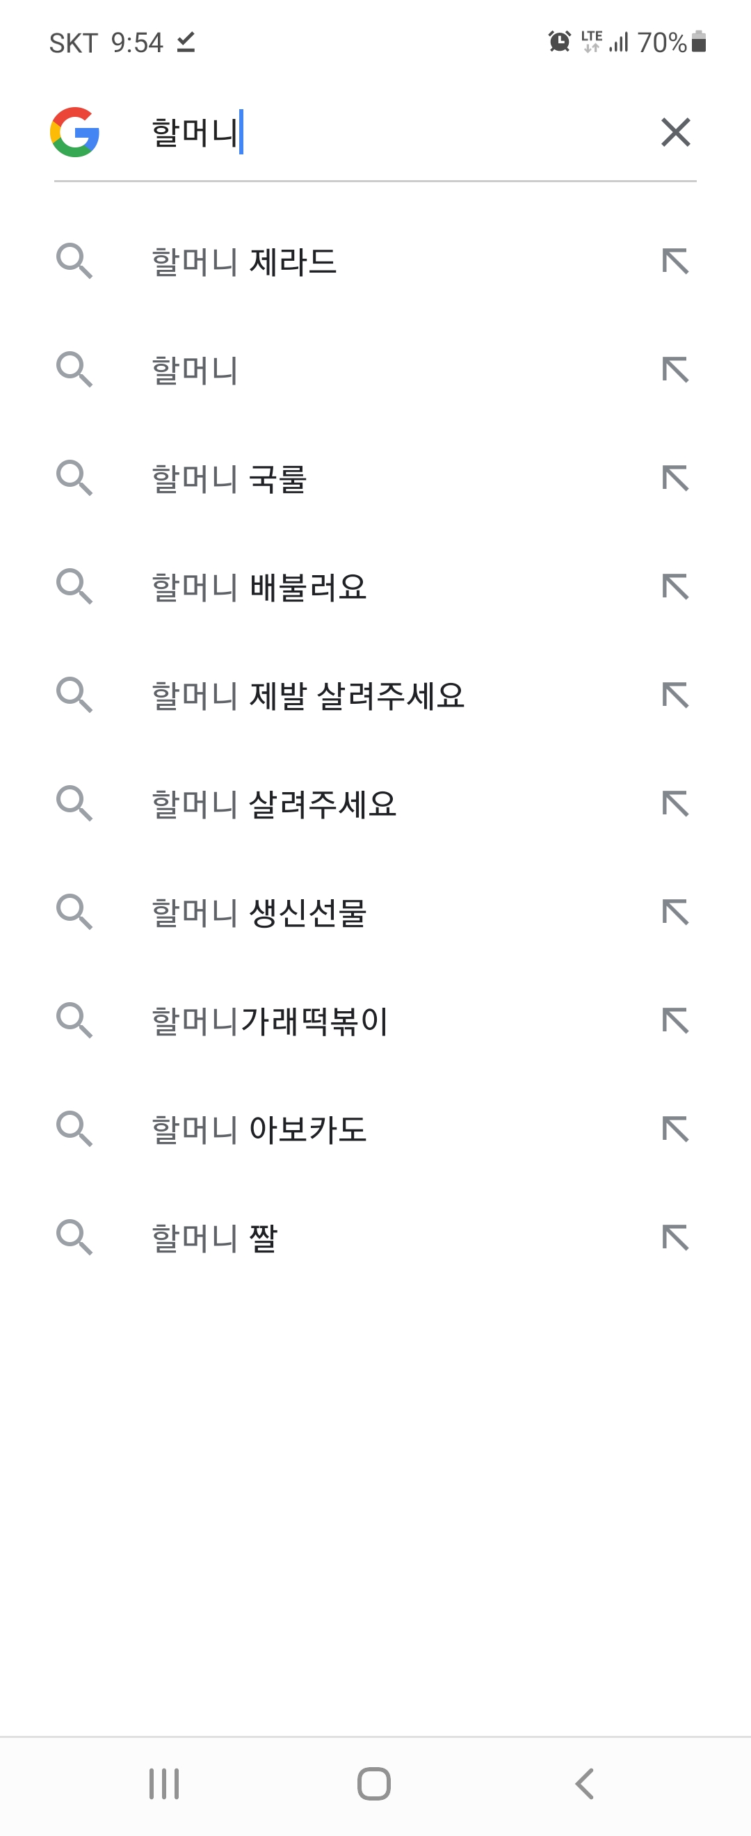Insert 할머니 제라드 using its arrow icon
751x1836 pixels.
click(675, 261)
